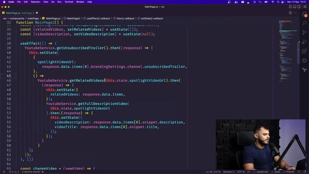Toggle primary side bar layout icon

tap(290, 7)
